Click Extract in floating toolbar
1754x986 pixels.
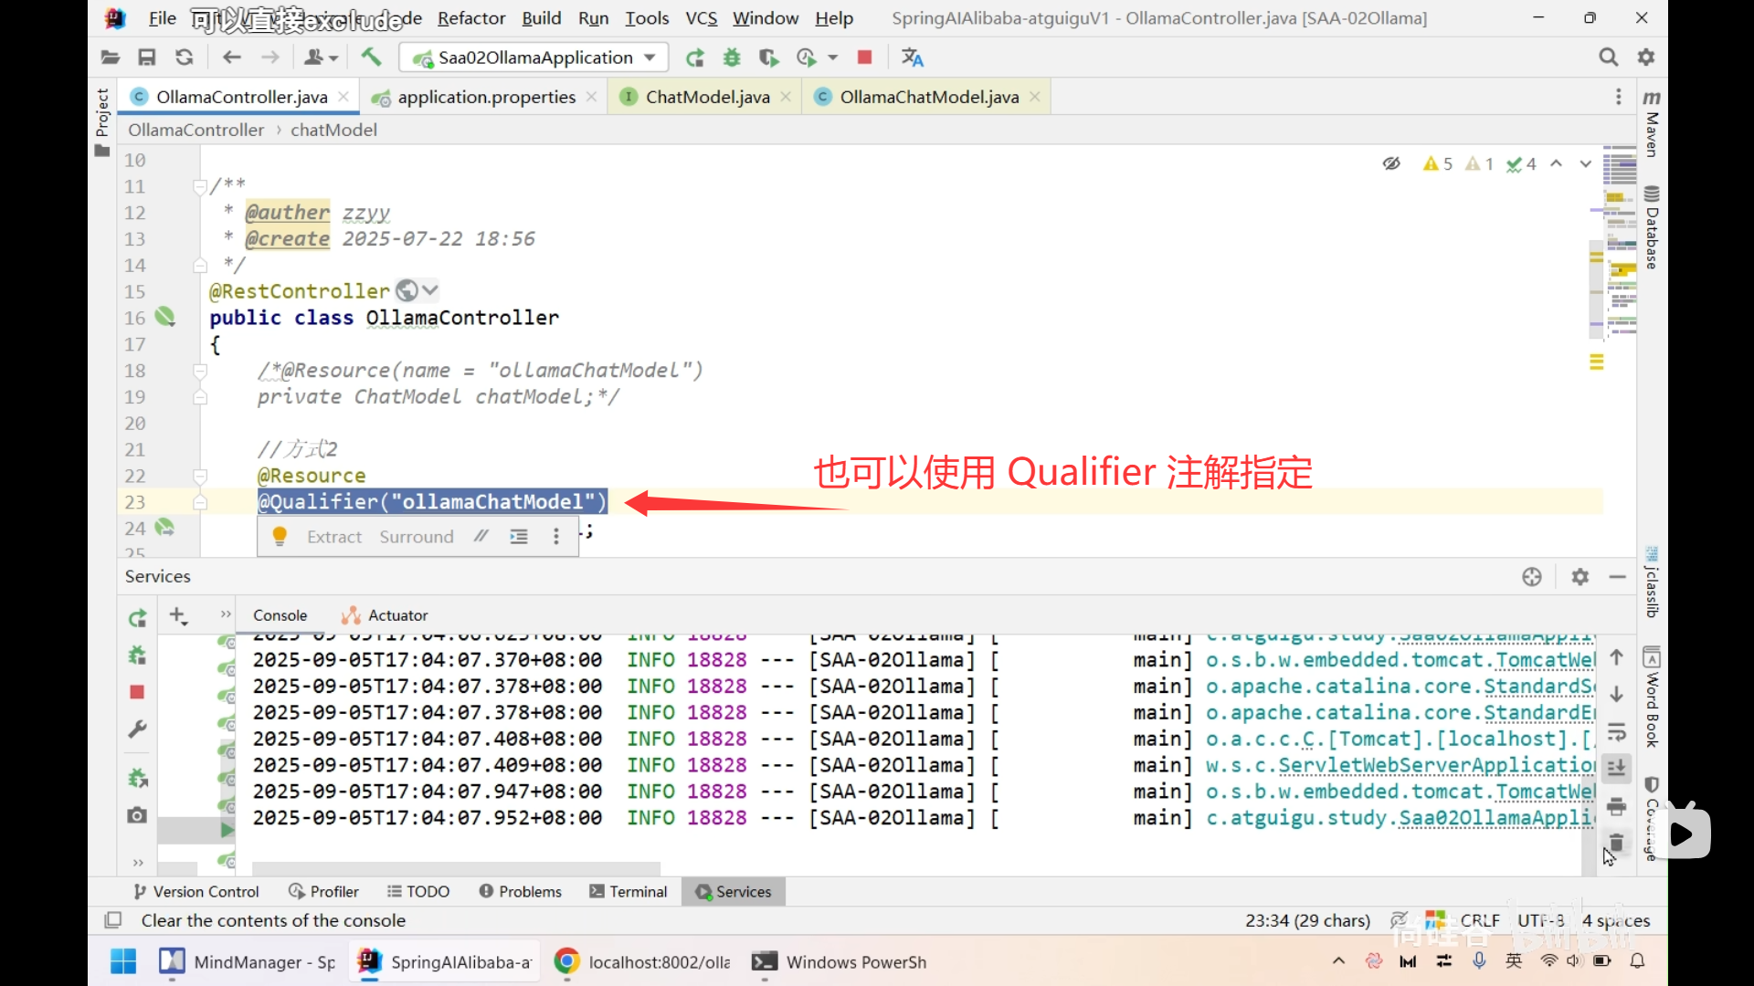(334, 537)
